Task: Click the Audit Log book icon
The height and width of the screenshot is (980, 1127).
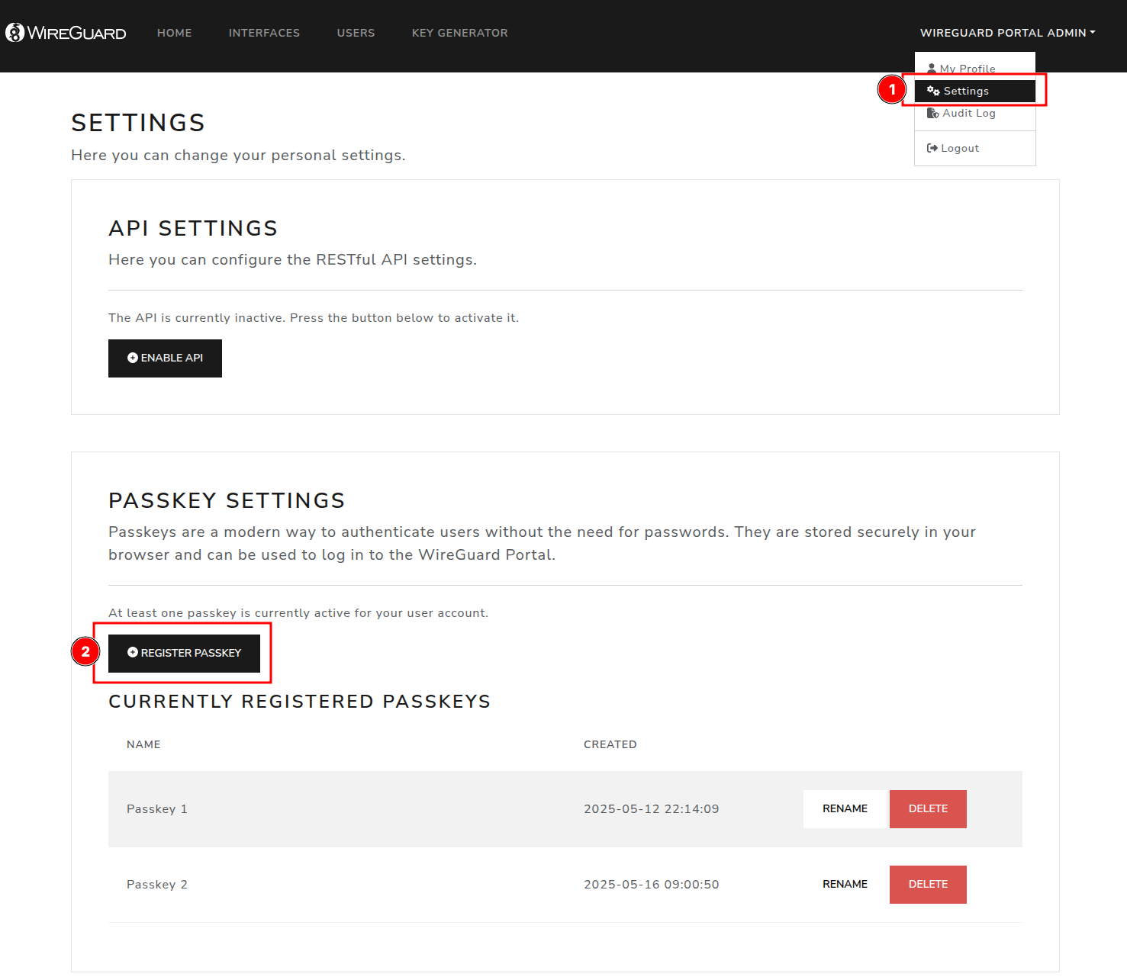Action: pos(932,113)
